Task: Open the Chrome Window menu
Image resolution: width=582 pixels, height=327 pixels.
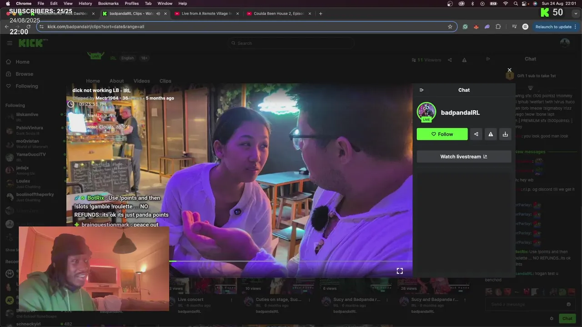Action: (x=165, y=3)
